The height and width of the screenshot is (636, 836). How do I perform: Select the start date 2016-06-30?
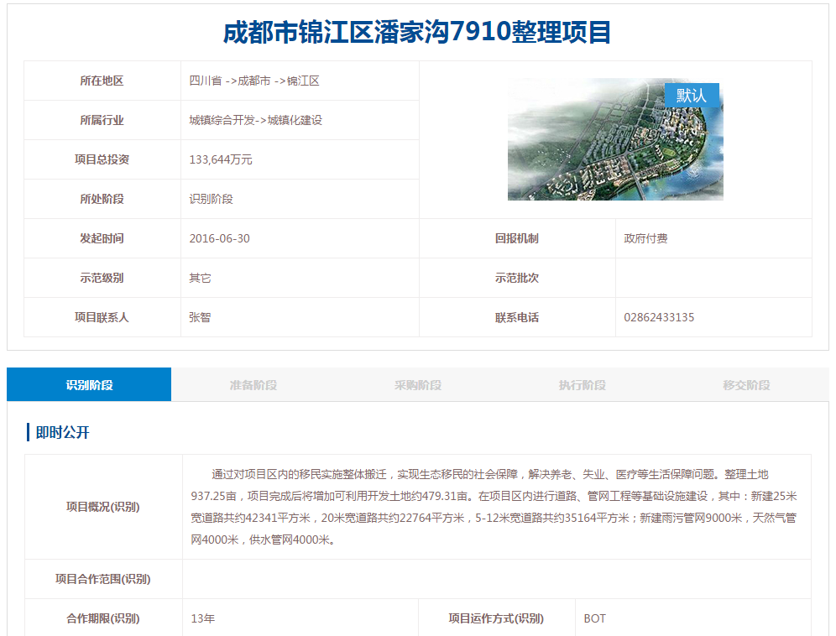coord(220,239)
